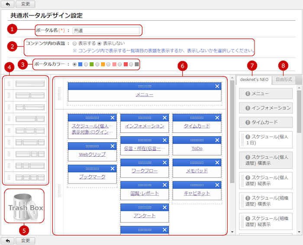Click the X on the ワークフロー widget

coord(165,163)
